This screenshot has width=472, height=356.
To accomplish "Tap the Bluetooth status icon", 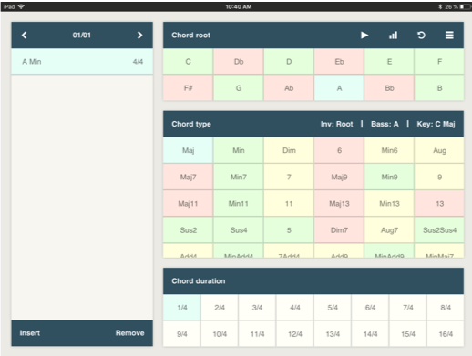I will click(440, 6).
